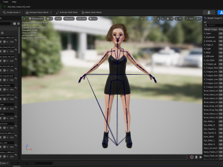Select the V_Dental_Lip morph target
This screenshot has height=167, width=223.
point(210,41)
